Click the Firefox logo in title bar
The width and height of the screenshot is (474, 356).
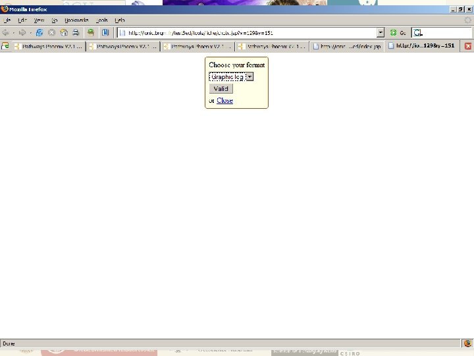click(x=4, y=9)
